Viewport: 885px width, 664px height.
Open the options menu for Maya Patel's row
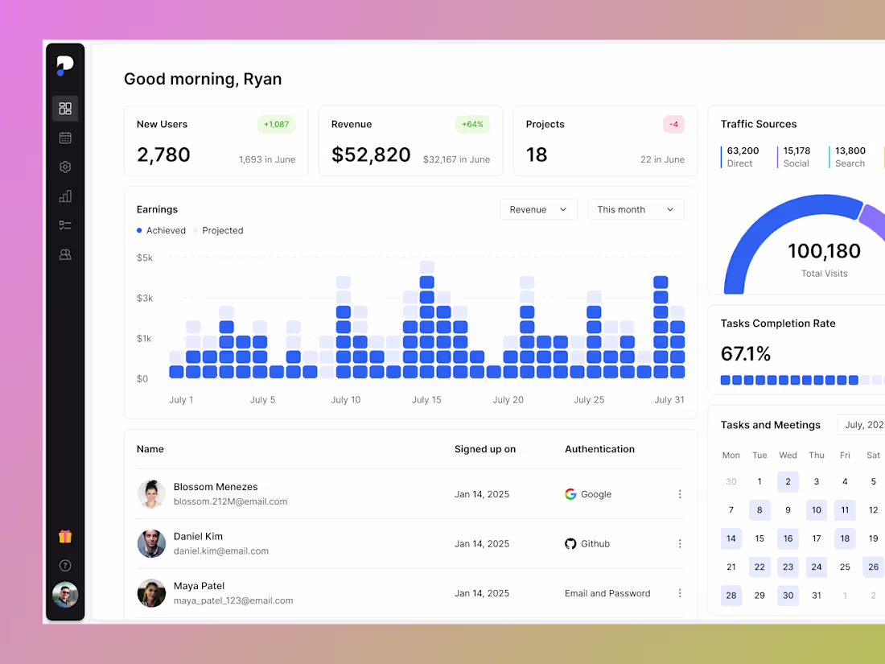[680, 593]
